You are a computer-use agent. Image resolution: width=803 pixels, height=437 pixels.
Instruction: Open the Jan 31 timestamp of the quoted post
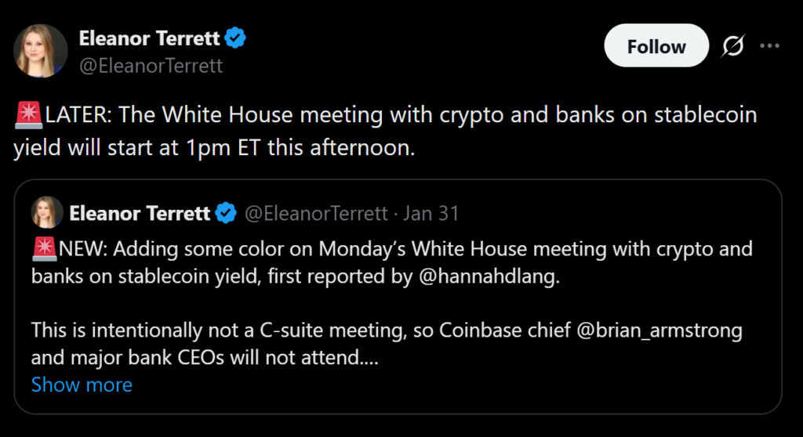pyautogui.click(x=431, y=213)
